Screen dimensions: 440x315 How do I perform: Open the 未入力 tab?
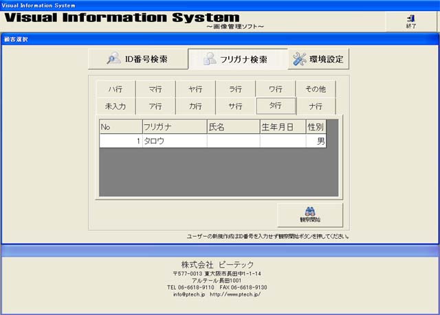(115, 106)
